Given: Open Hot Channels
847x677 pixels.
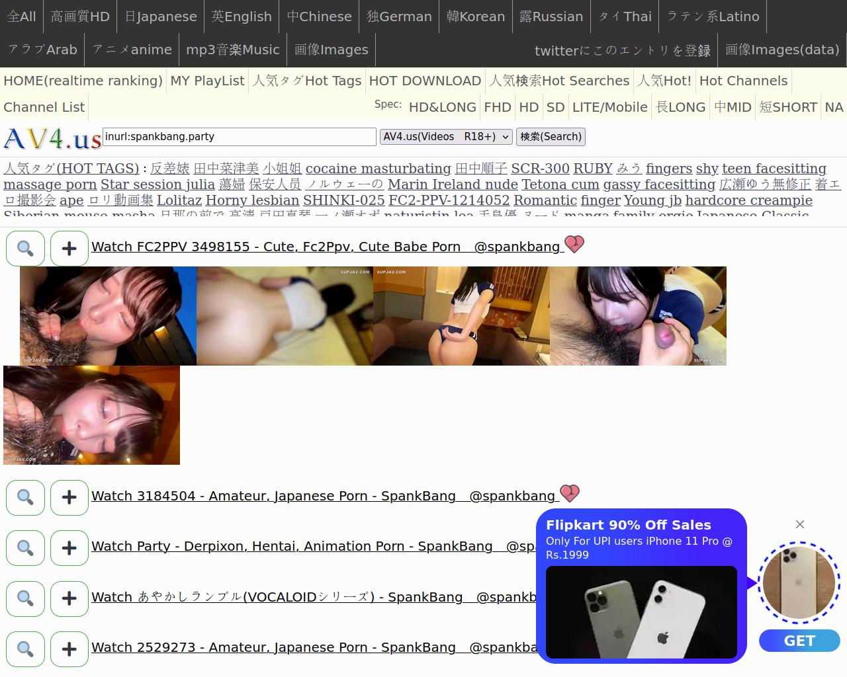Looking at the screenshot, I should pyautogui.click(x=744, y=81).
